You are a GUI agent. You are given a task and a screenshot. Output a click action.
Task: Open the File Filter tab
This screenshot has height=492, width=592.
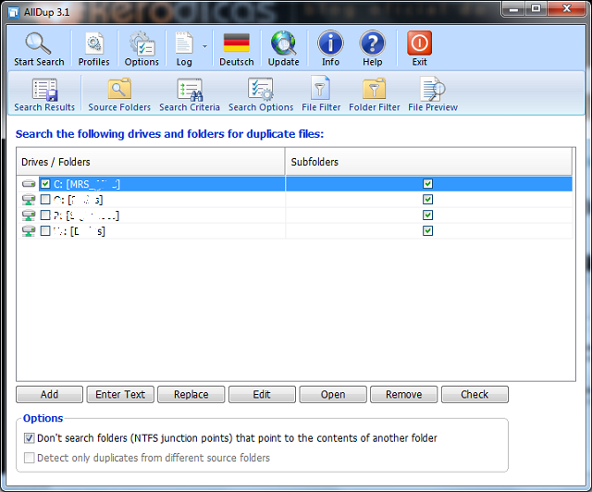pyautogui.click(x=321, y=94)
